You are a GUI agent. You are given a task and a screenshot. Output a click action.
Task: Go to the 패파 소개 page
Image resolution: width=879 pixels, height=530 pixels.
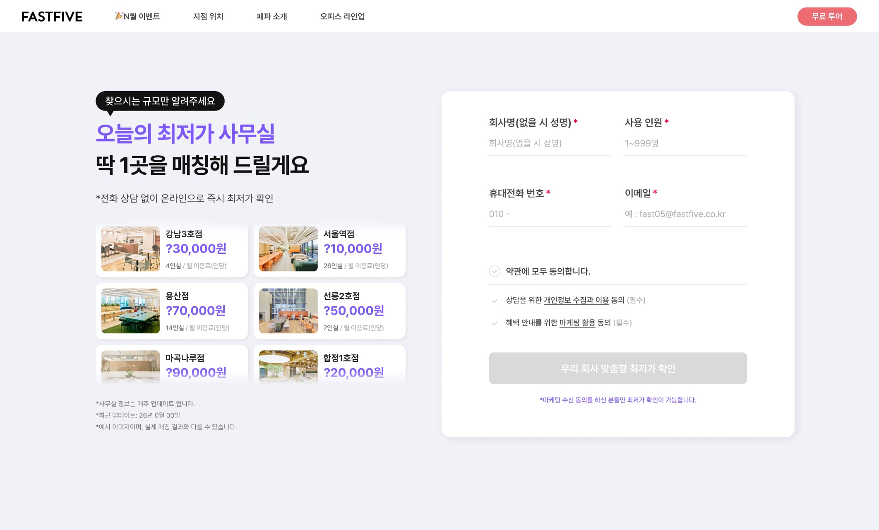[x=271, y=16]
